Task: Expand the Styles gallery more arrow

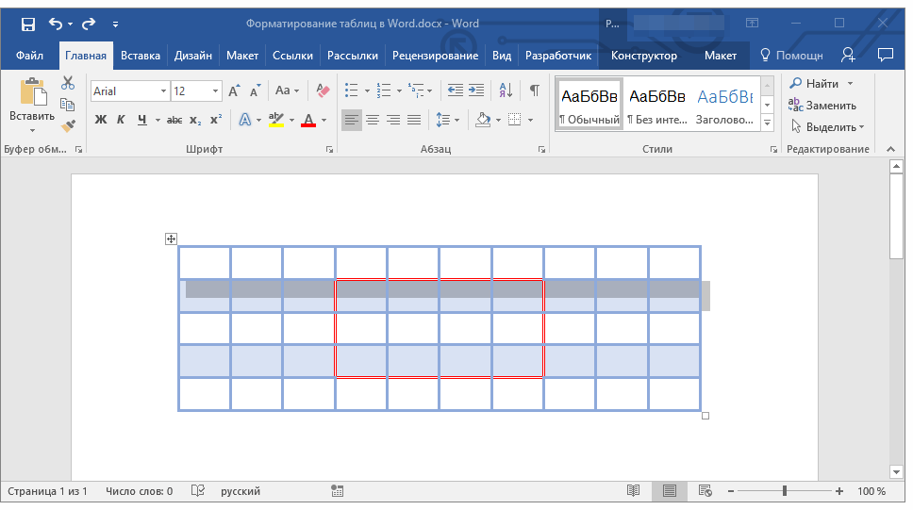Action: coord(767,123)
